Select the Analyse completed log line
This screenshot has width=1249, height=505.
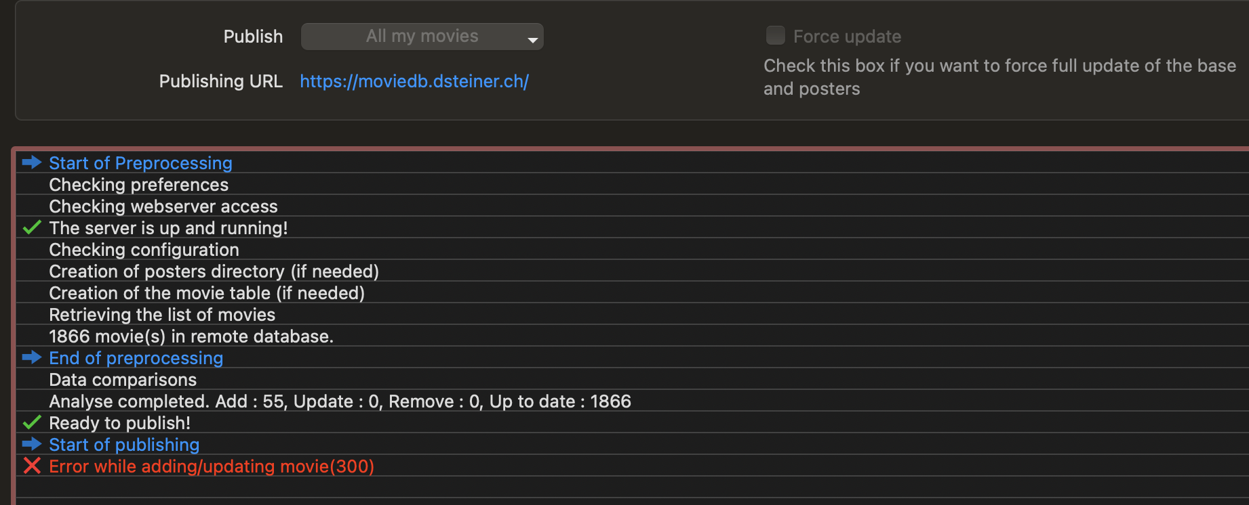click(340, 401)
